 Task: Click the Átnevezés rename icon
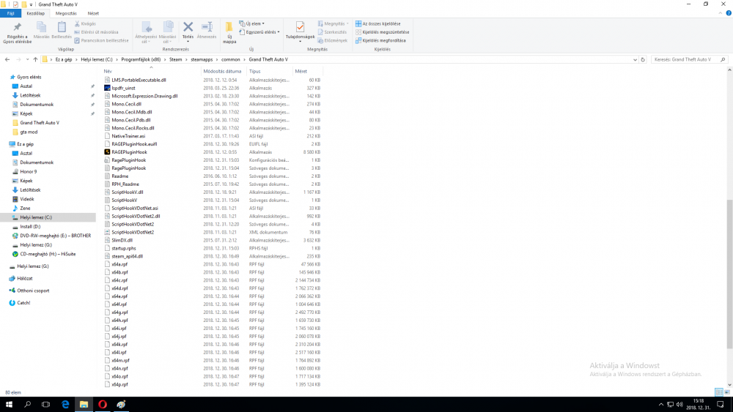click(207, 30)
